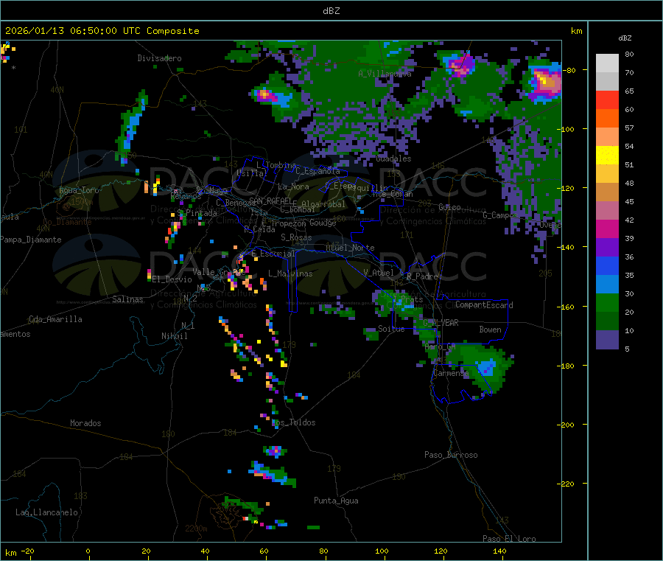
Task: Pick the bright green 20-30 dBZ swatch
Action: (607, 303)
